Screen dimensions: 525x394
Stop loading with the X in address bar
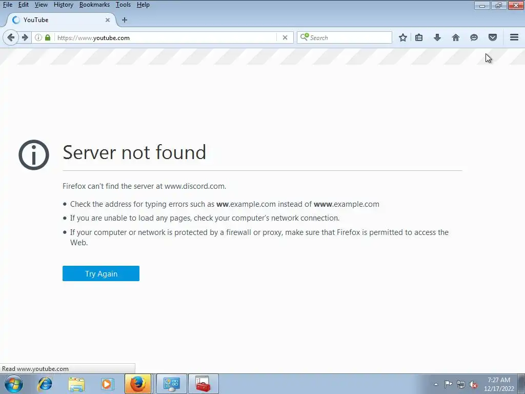click(x=285, y=37)
